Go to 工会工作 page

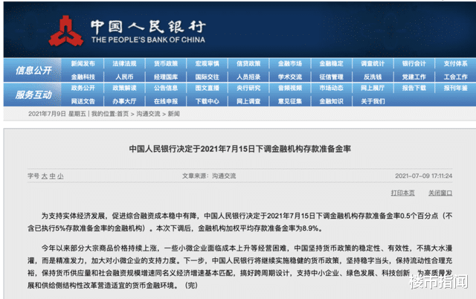tap(455, 77)
